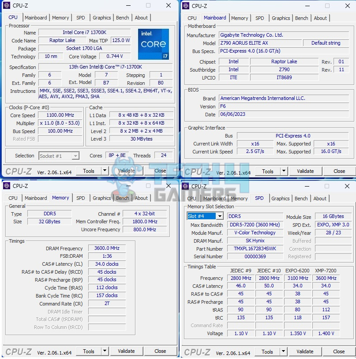Open the Graphics tab in the SPD window
Image resolution: width=356 pixels, height=359 pixels.
[281, 199]
